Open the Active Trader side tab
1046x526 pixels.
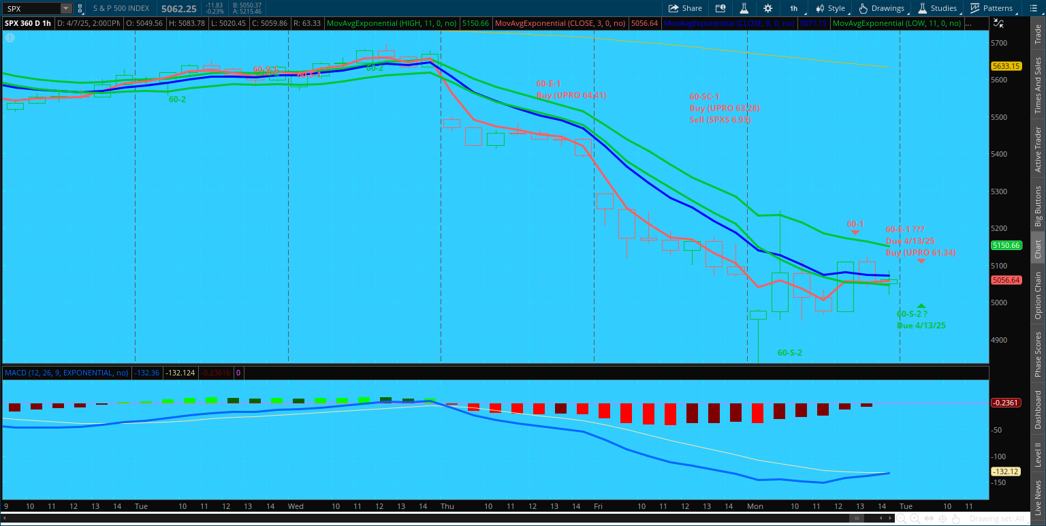(1038, 149)
